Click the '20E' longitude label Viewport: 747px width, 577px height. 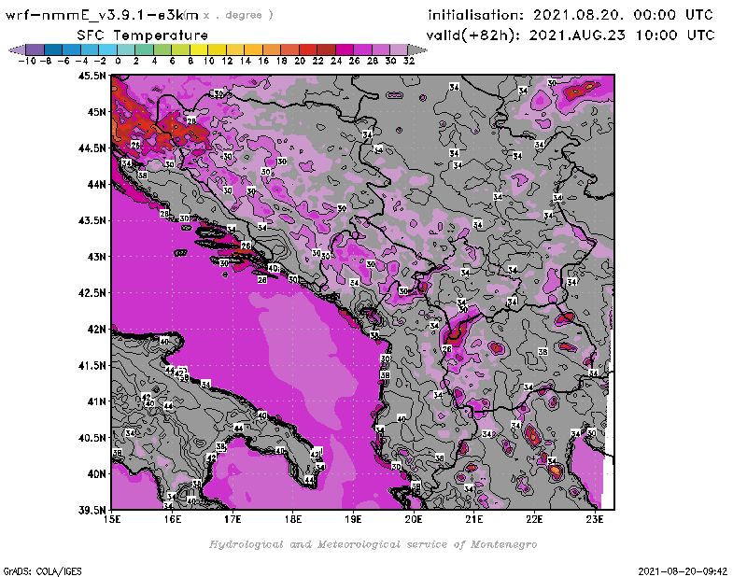[x=414, y=519]
